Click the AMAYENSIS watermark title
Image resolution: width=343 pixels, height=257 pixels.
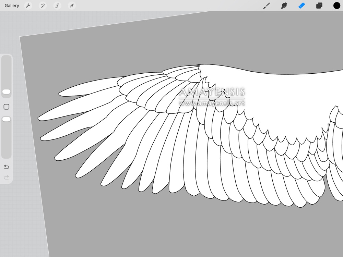click(212, 92)
